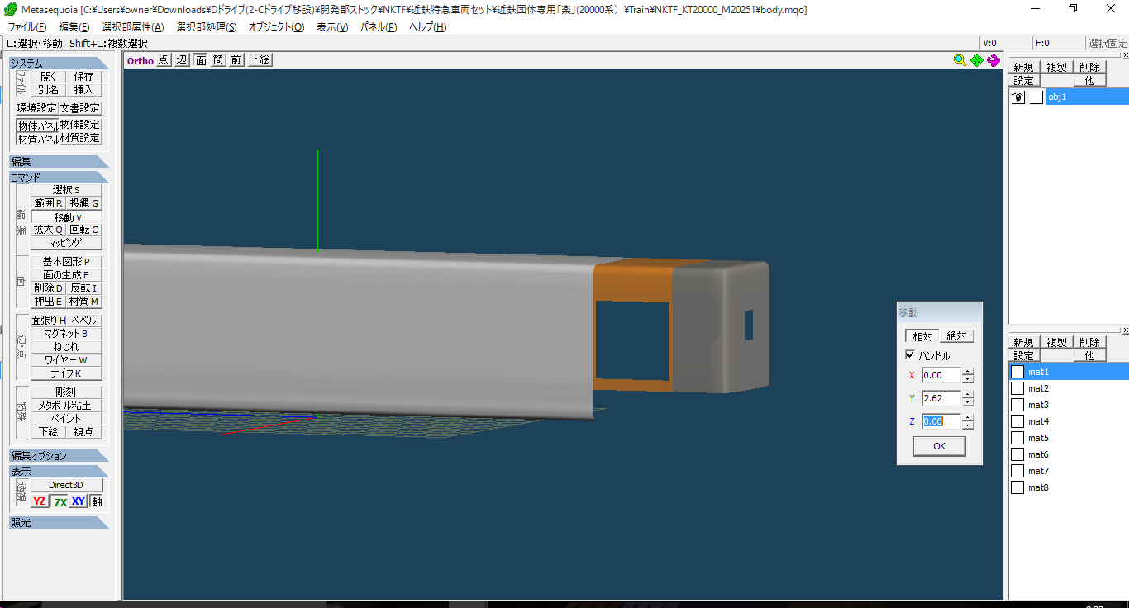
Task: Click the green pan view icon
Action: 977,60
